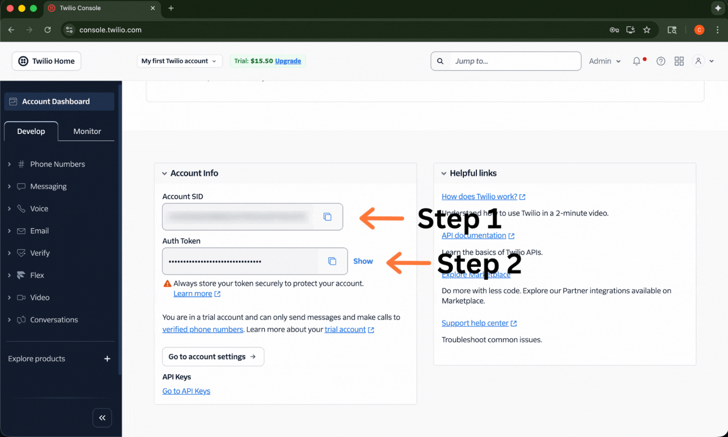The image size is (728, 437).
Task: Select the Develop tab
Action: (31, 132)
